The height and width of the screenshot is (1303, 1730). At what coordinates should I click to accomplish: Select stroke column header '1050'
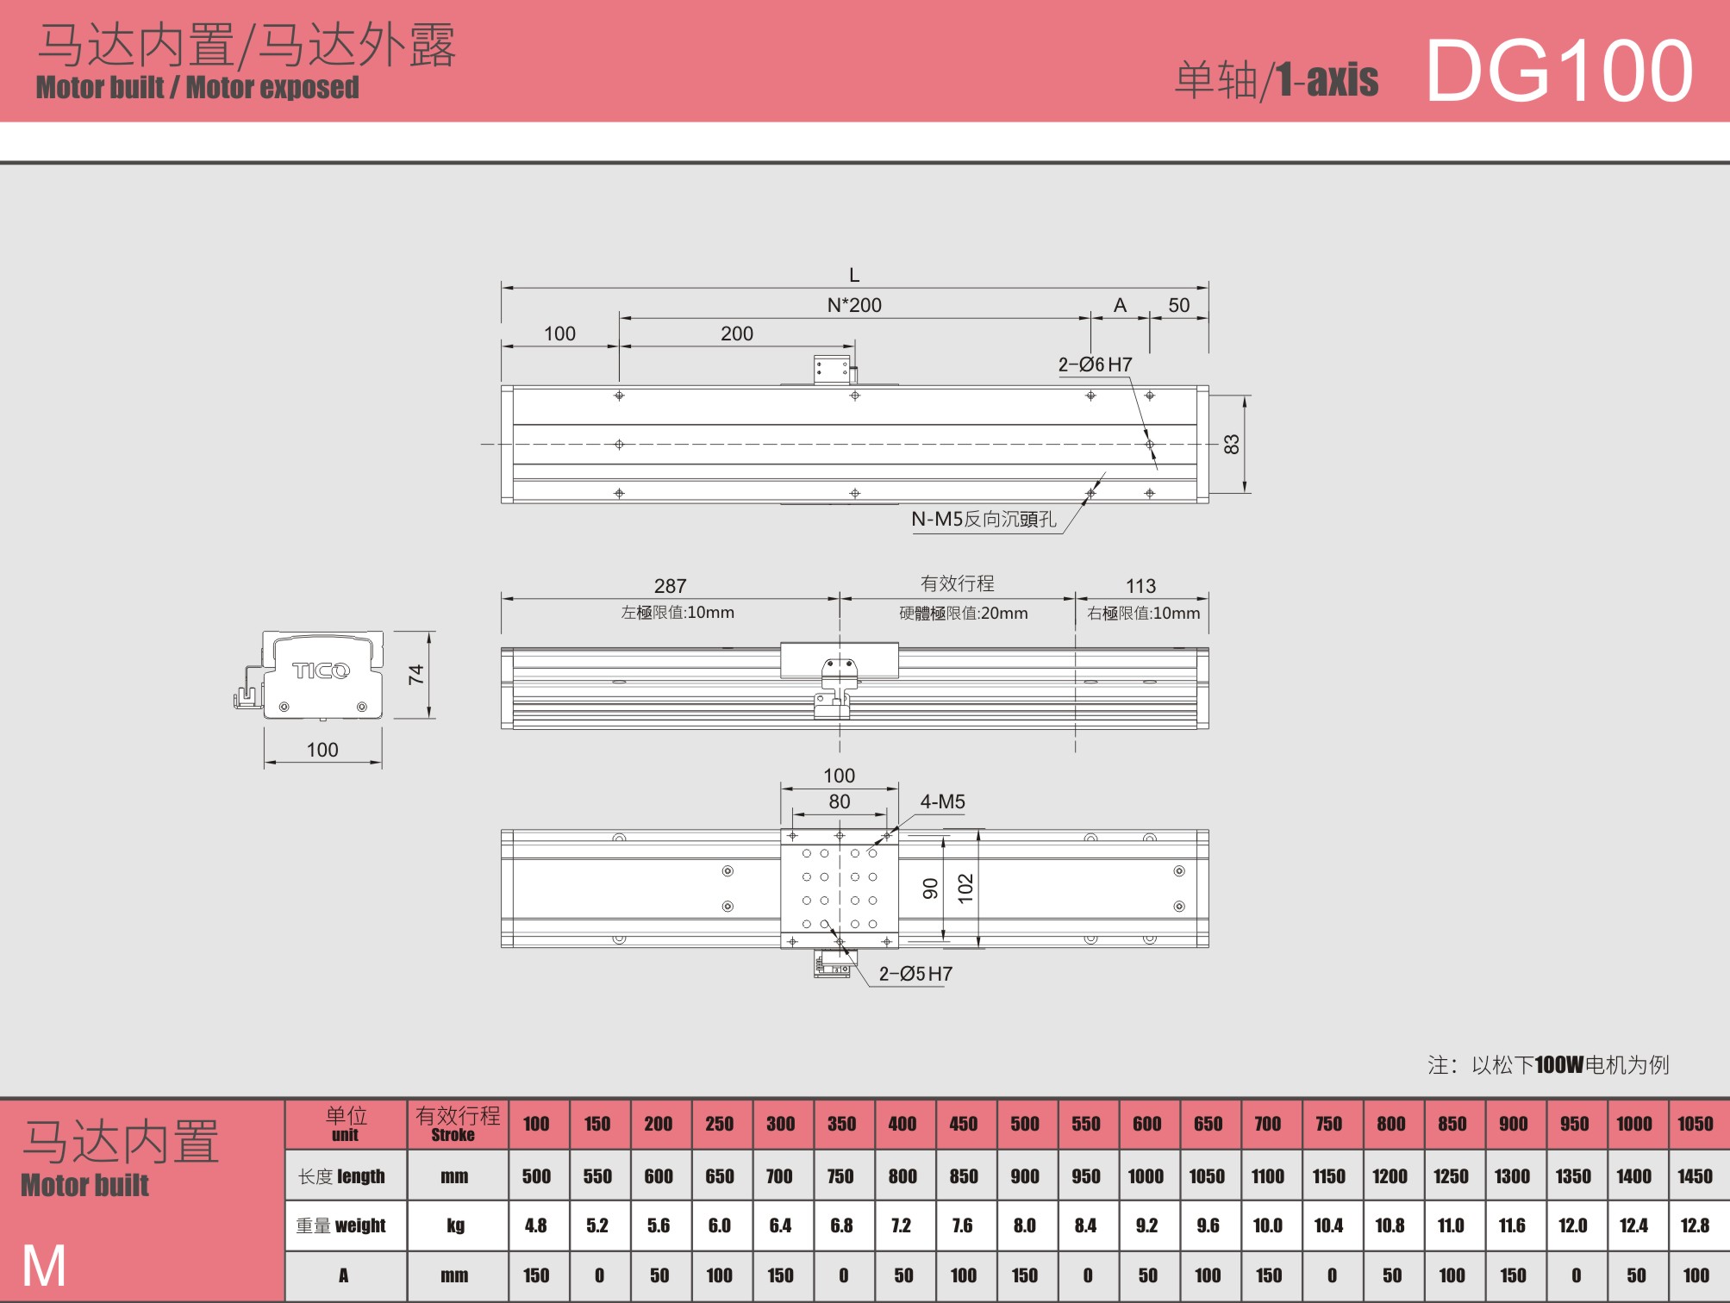1695,1124
